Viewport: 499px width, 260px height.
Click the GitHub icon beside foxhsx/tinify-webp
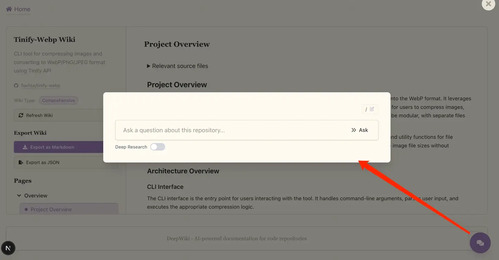16,86
